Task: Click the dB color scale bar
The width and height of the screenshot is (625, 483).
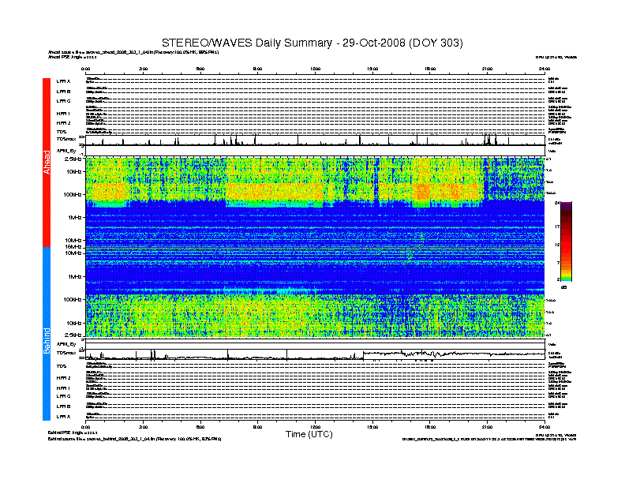Action: click(x=566, y=241)
